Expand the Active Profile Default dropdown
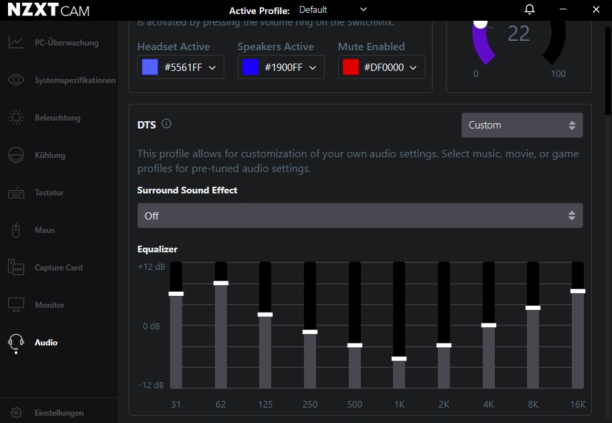The height and width of the screenshot is (423, 612). [333, 10]
